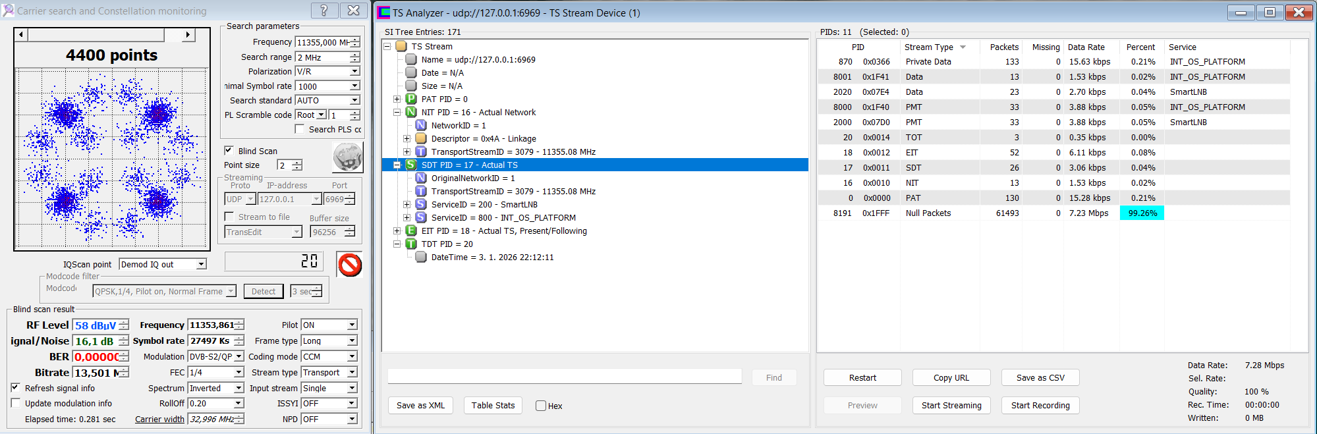Screen dimensions: 1317x434
Task: Click the SDT PID = 17 tree icon
Action: [411, 165]
